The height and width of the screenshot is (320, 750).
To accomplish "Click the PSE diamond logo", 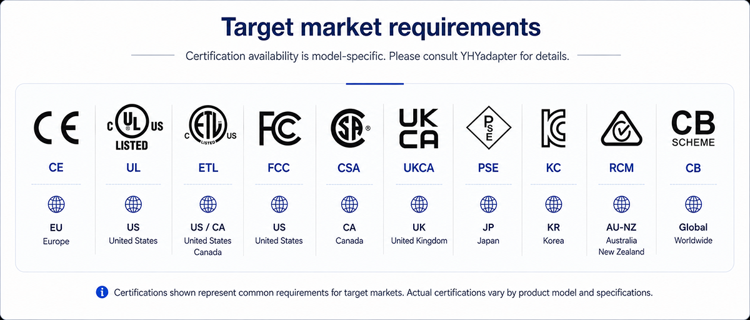I will (x=489, y=127).
